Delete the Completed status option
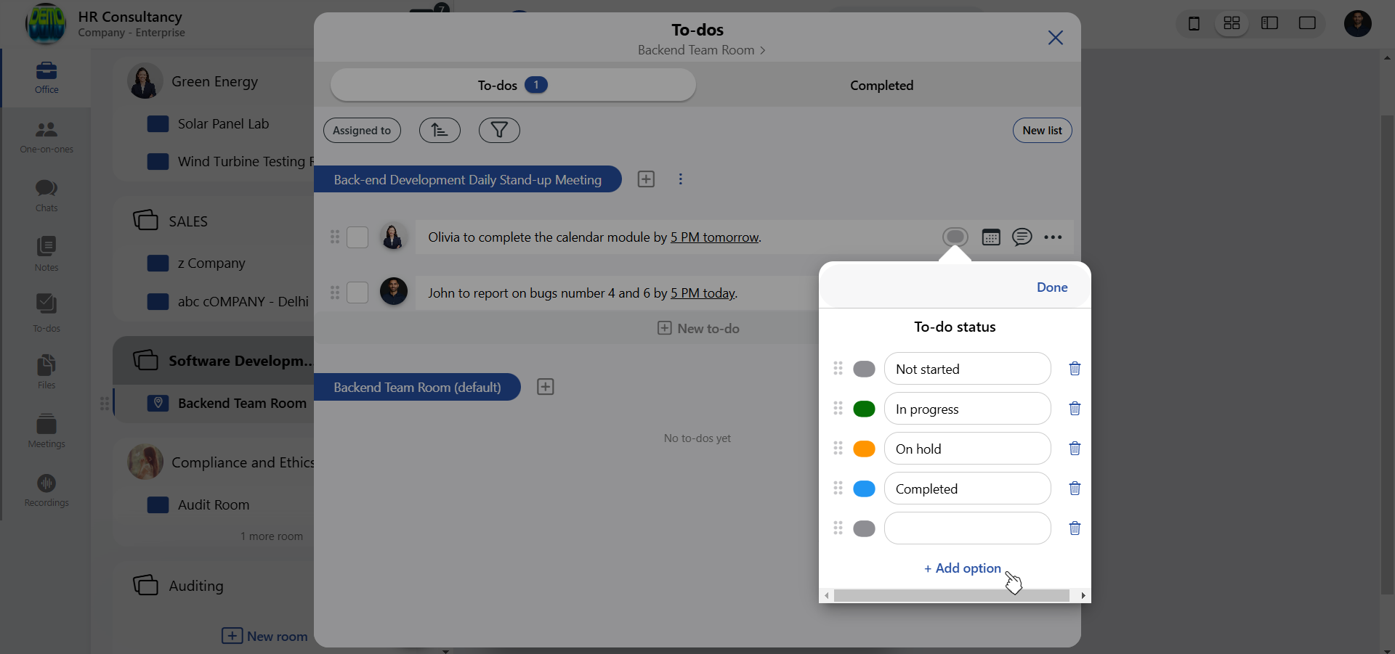 [1075, 489]
